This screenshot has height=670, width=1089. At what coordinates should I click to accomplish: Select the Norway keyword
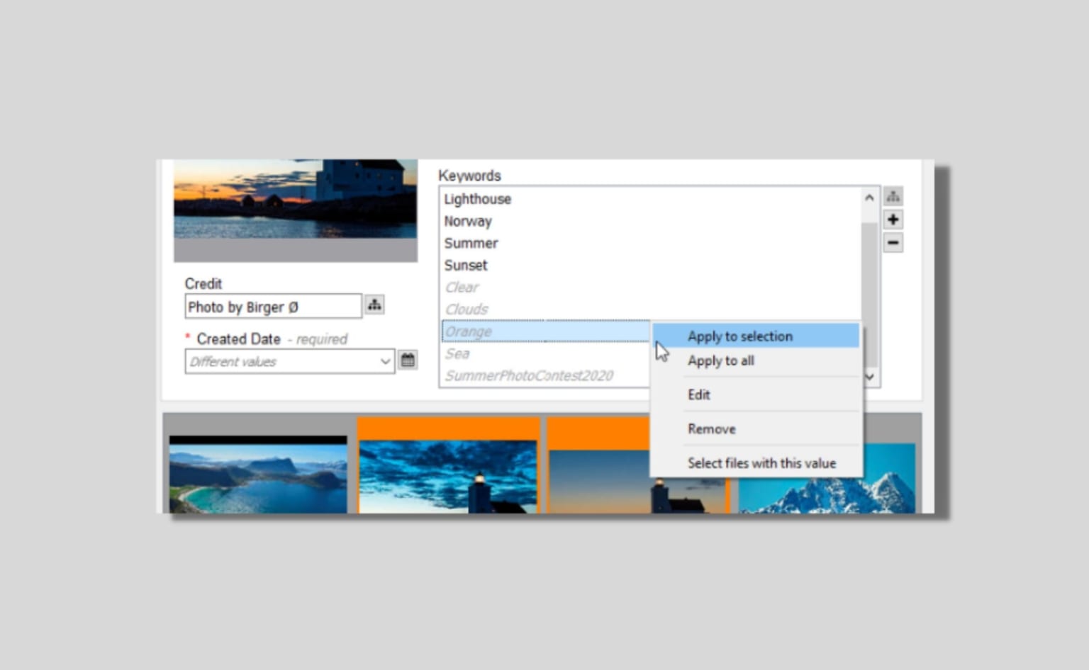[468, 221]
